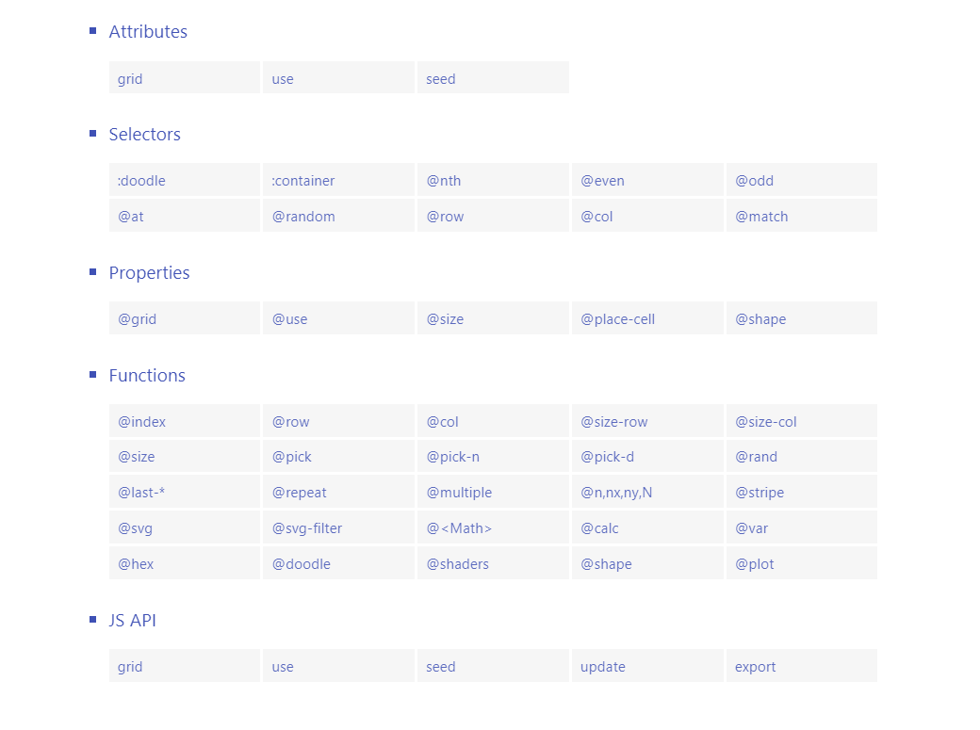
Task: Select the @calc function
Action: click(647, 527)
